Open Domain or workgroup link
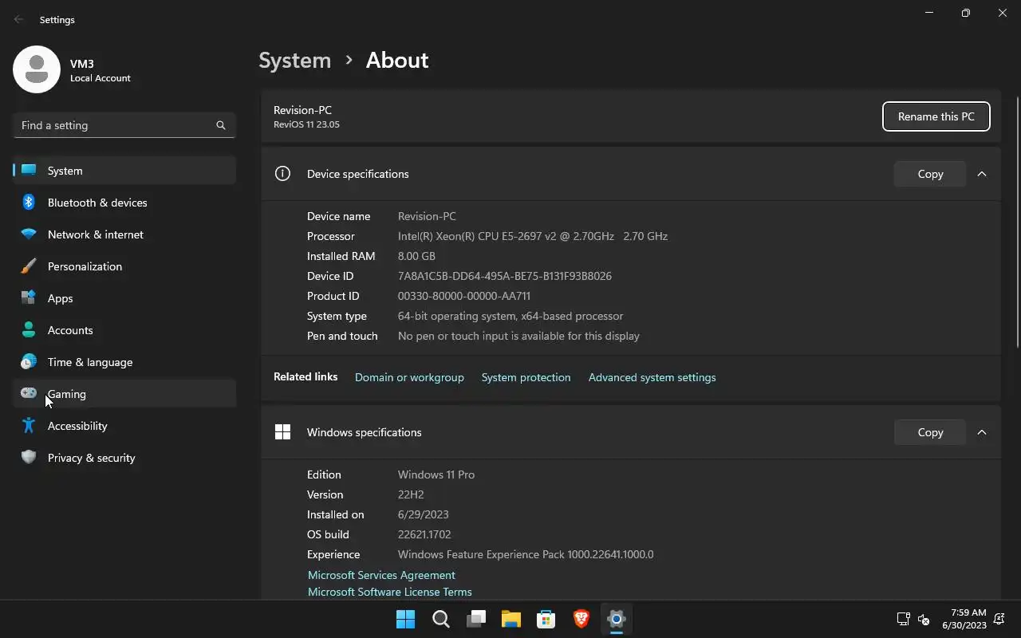 [409, 377]
